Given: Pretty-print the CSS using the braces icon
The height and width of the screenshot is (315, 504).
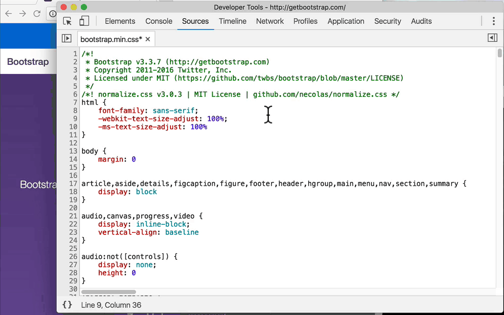Looking at the screenshot, I should click(x=66, y=304).
